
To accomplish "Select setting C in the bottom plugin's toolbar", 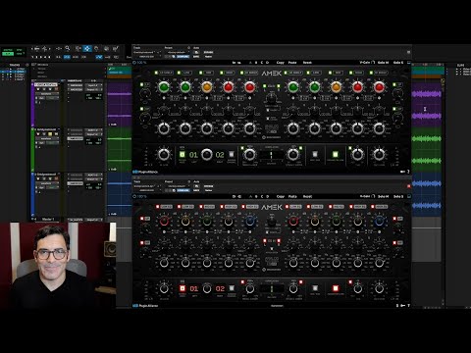I will (262, 196).
